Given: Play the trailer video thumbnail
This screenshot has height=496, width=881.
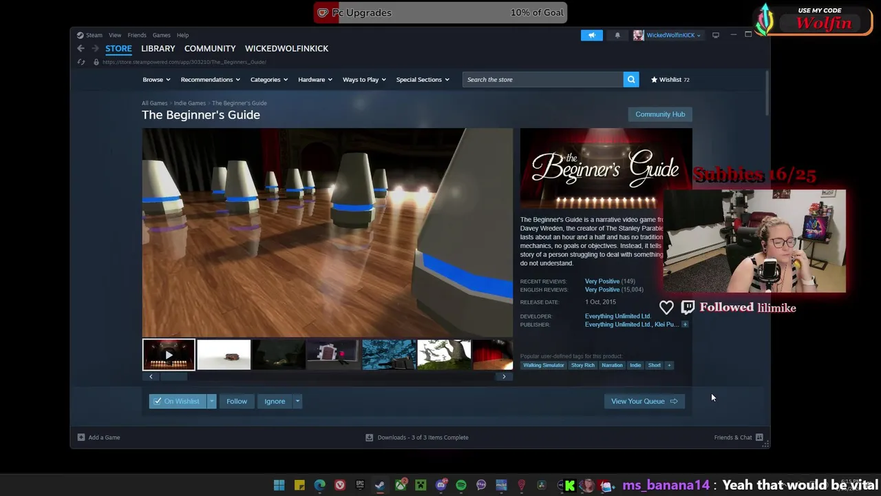Looking at the screenshot, I should point(169,355).
